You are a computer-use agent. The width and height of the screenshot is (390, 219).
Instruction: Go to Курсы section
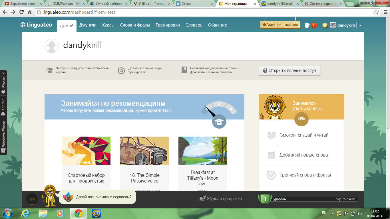click(108, 25)
